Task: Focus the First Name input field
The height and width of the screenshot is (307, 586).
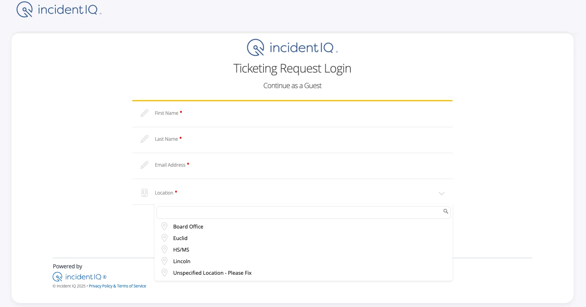Action: click(292, 114)
